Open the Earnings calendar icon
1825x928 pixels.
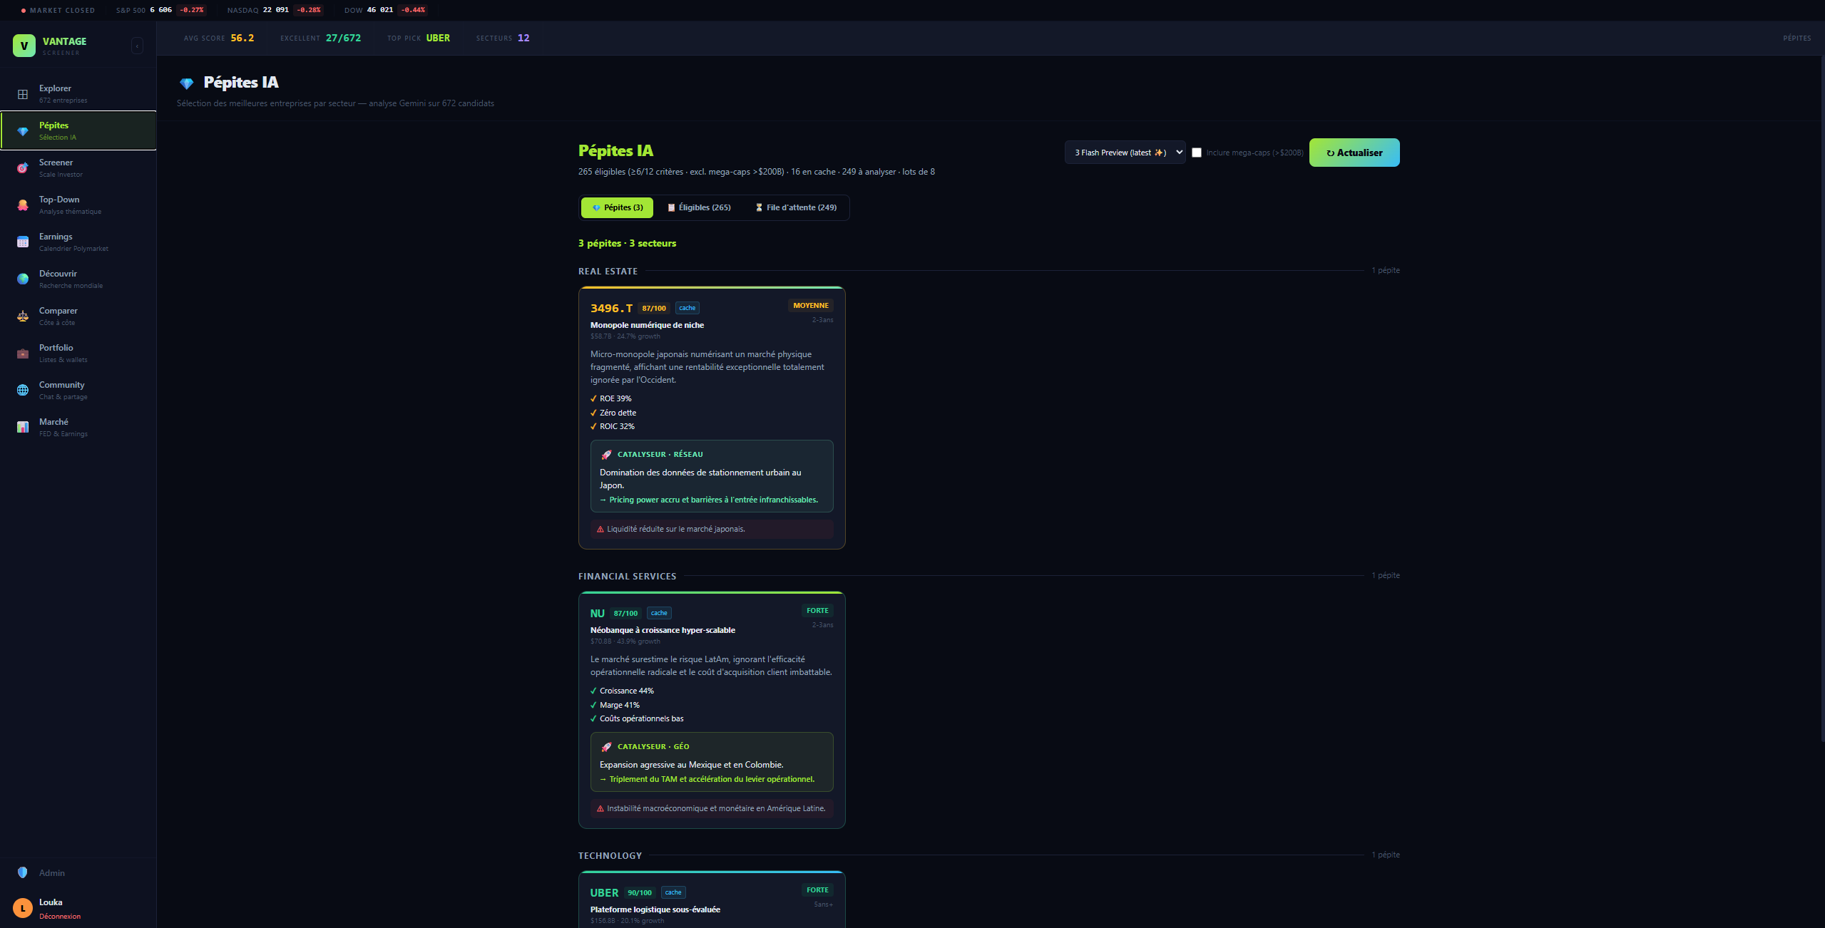click(x=23, y=242)
